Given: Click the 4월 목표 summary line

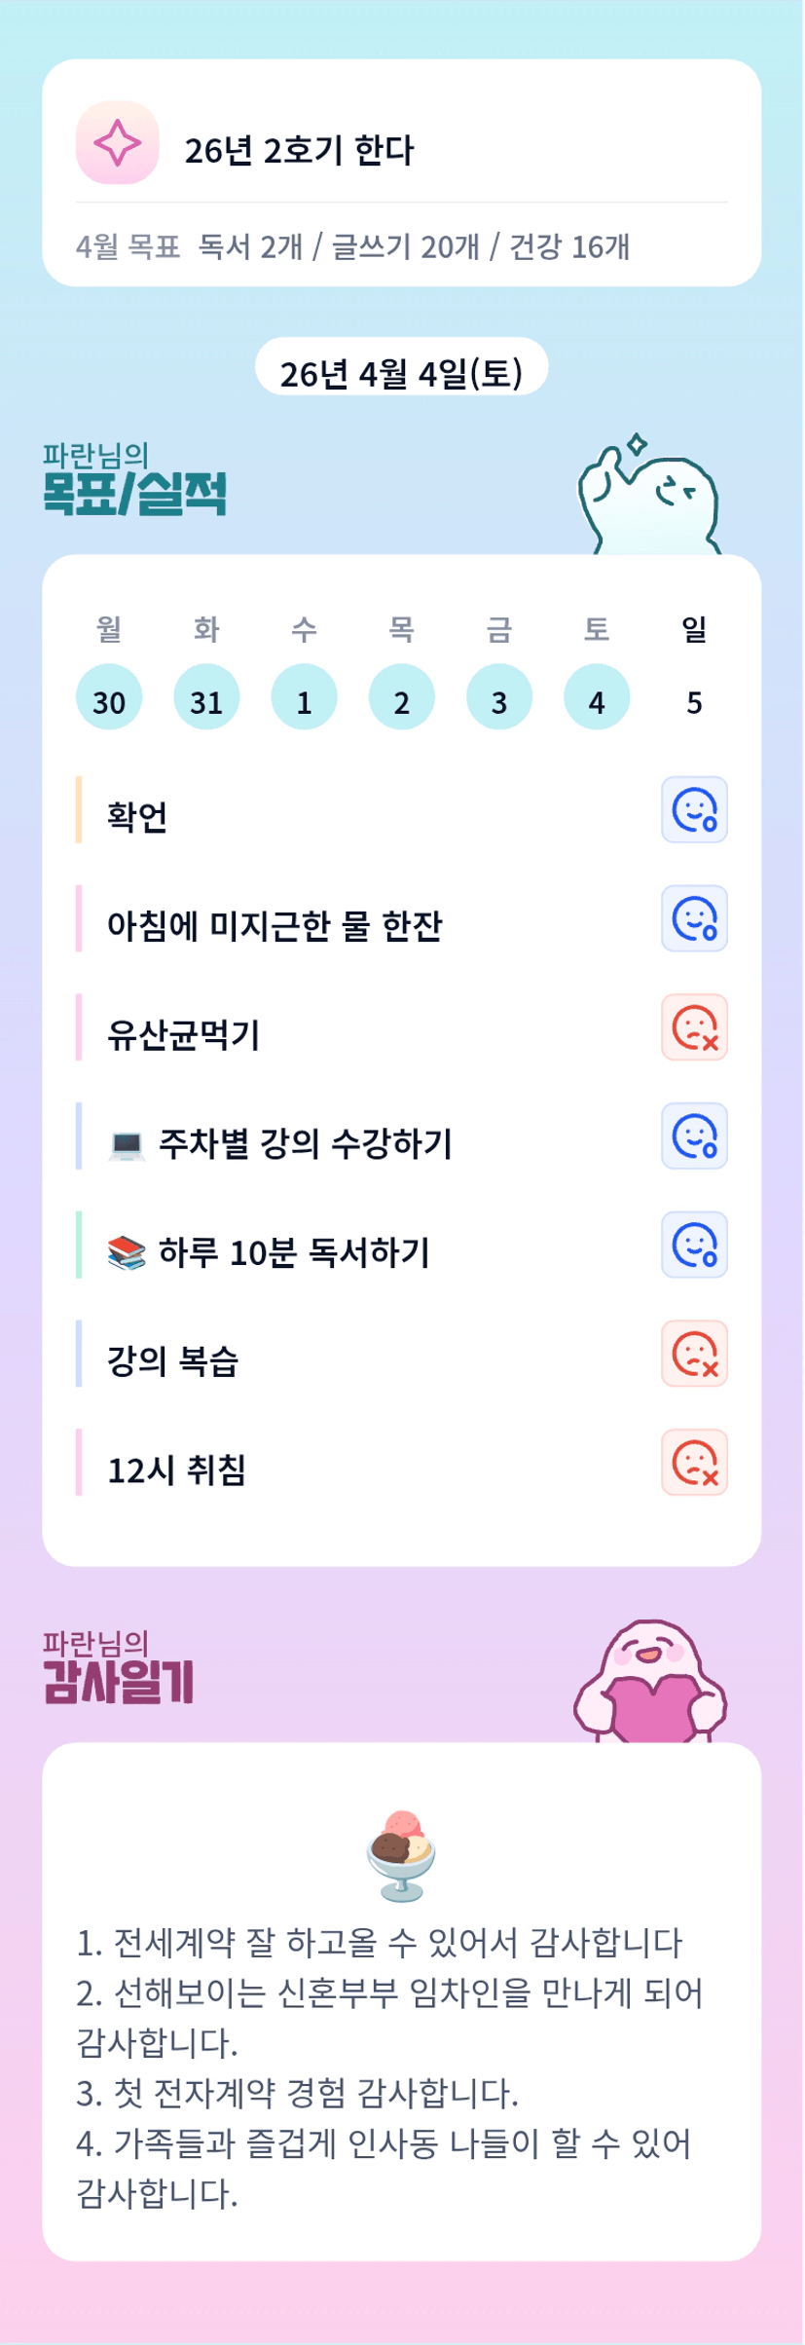Looking at the screenshot, I should [352, 246].
